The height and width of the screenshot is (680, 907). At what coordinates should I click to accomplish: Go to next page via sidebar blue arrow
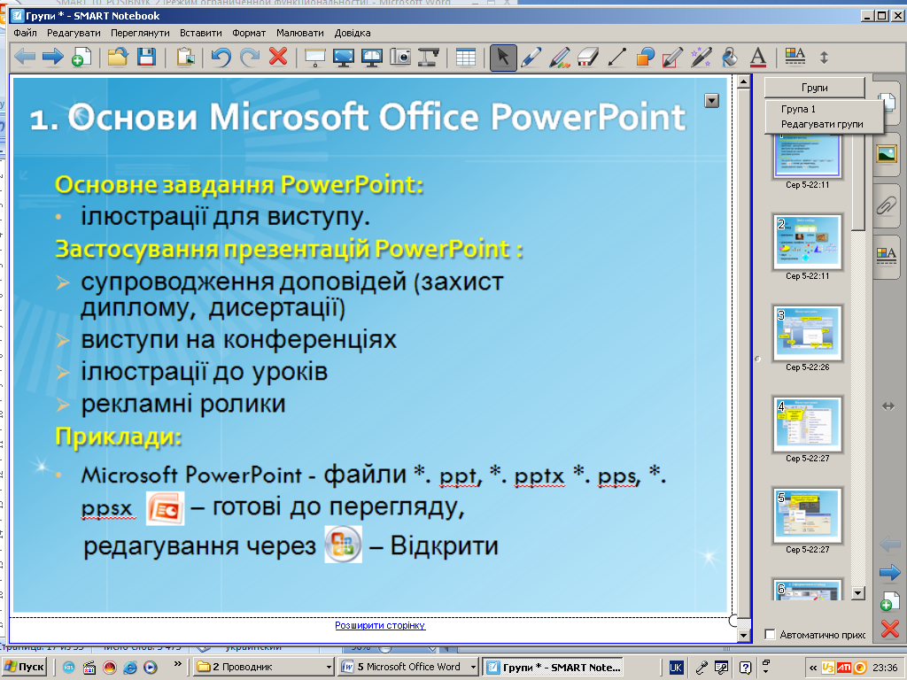[x=889, y=573]
